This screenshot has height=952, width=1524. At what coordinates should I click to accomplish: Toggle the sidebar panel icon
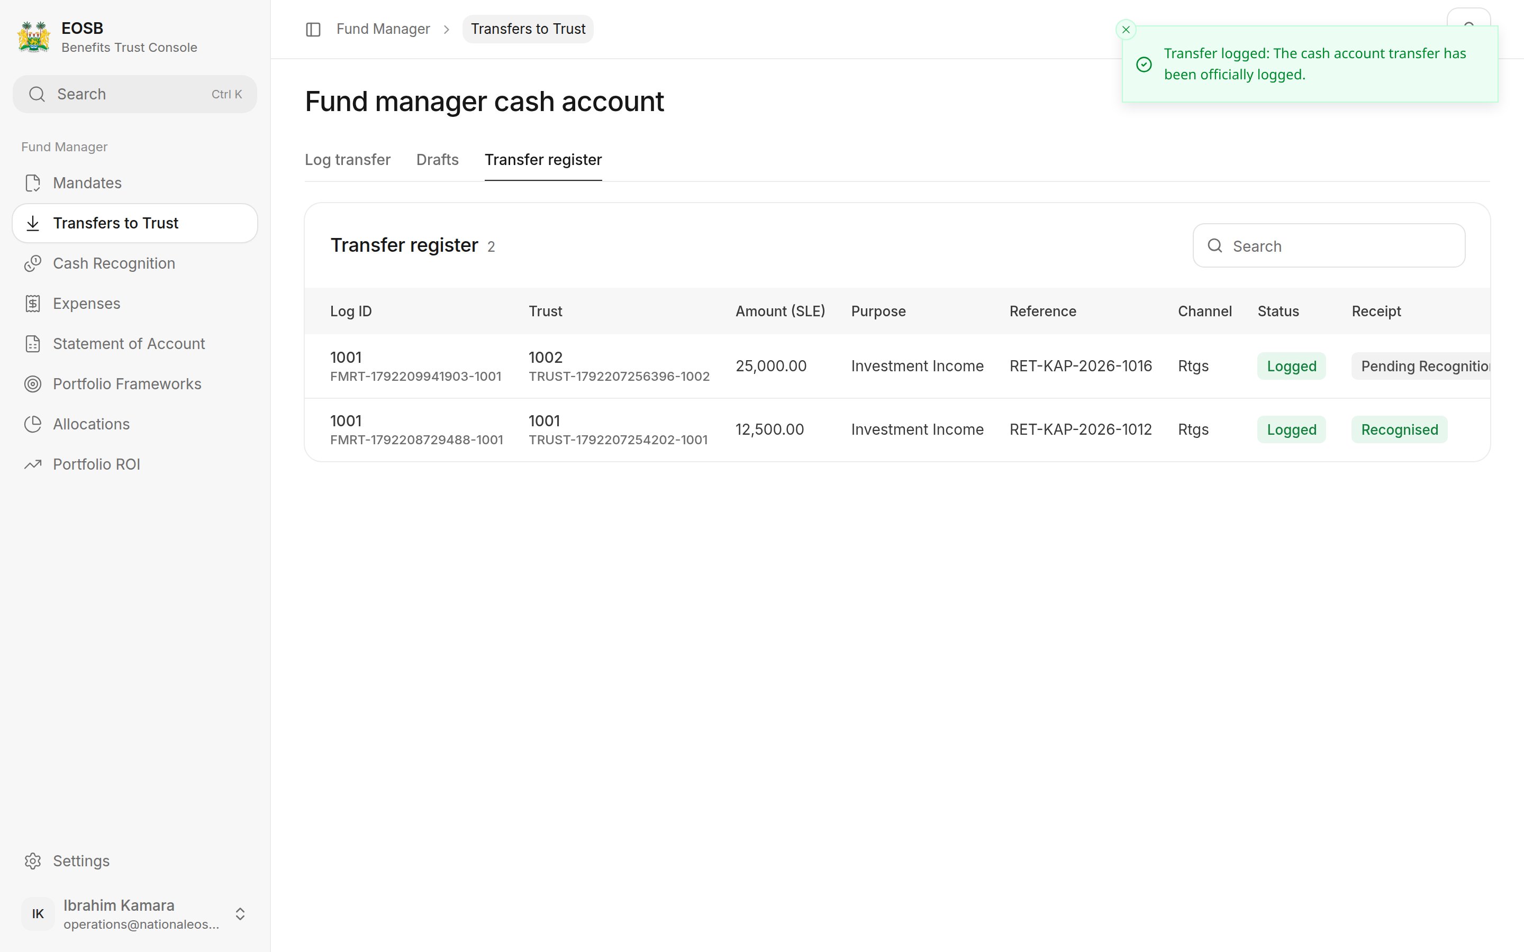[x=313, y=30]
